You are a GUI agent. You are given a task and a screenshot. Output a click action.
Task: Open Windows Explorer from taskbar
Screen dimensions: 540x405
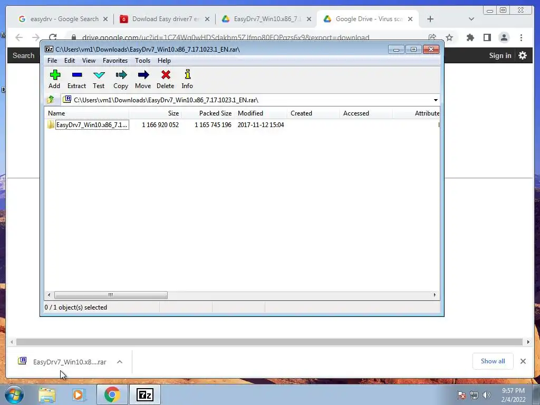point(47,394)
